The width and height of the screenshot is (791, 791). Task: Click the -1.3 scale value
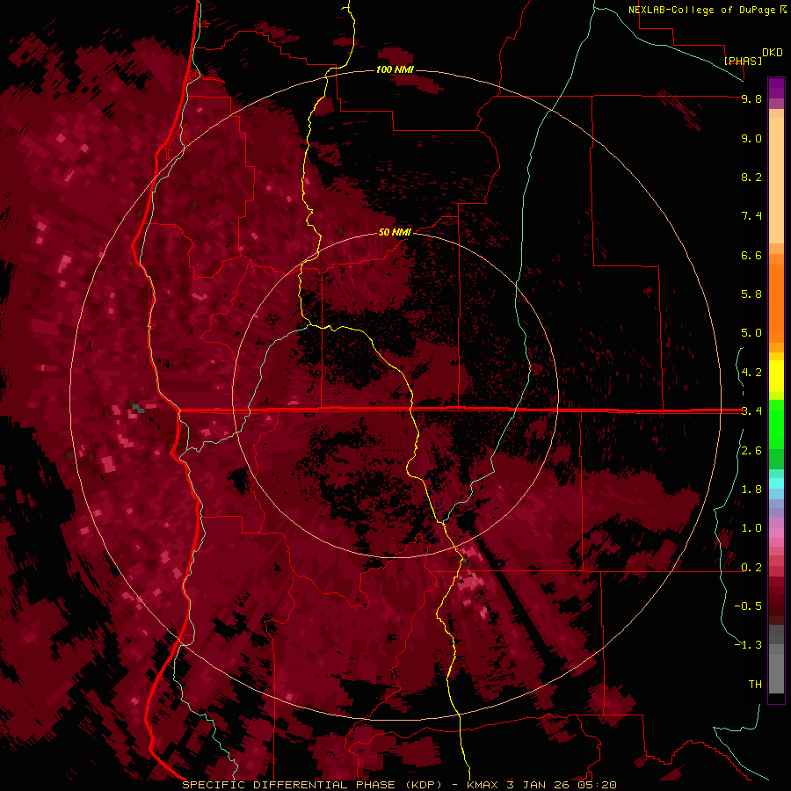click(x=748, y=645)
